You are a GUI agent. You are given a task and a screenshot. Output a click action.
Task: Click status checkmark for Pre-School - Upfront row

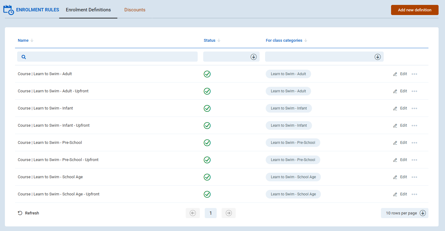[x=207, y=160]
